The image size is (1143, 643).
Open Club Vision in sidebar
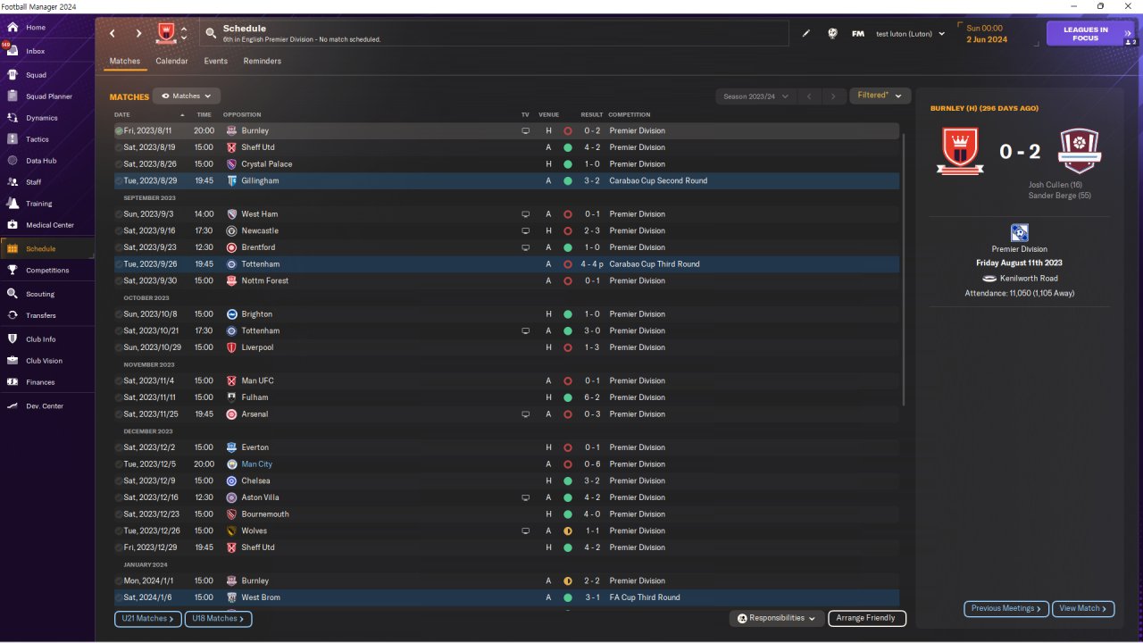pos(45,361)
